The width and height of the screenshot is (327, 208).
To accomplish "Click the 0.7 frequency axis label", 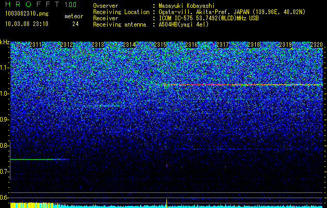I will click(4, 172).
